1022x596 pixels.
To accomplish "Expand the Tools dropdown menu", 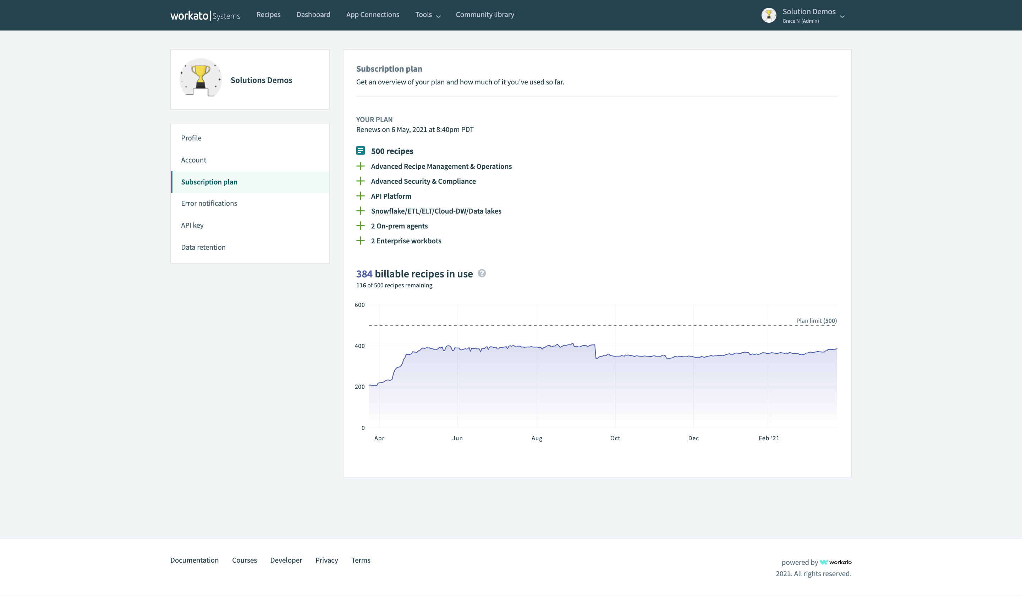I will click(x=428, y=15).
